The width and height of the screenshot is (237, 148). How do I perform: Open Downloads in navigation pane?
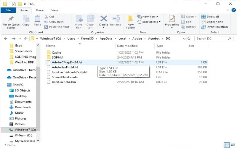point(20,107)
